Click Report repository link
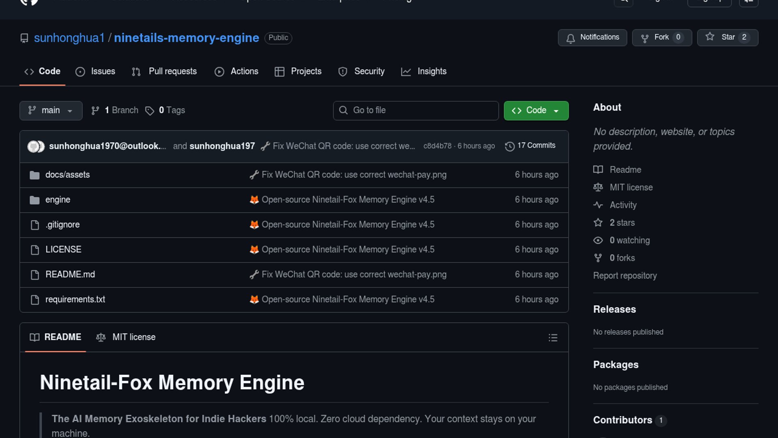 pos(624,276)
